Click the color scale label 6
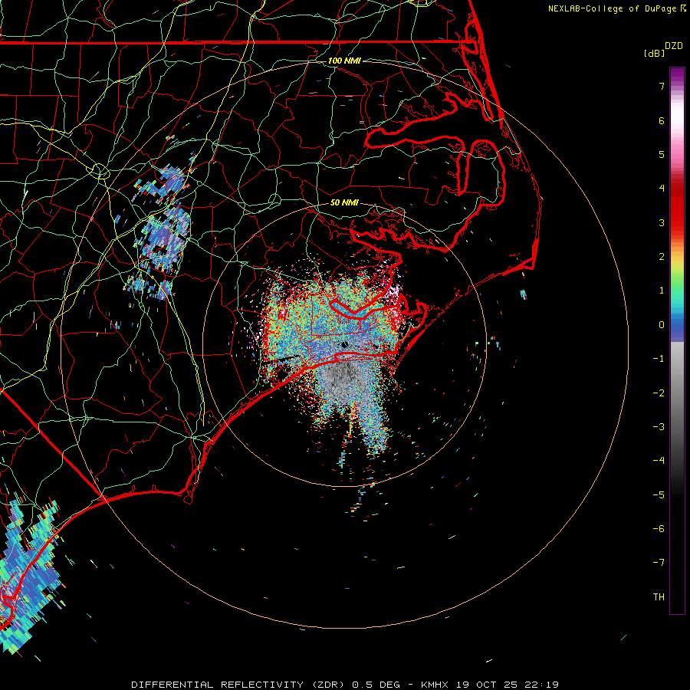 point(662,120)
